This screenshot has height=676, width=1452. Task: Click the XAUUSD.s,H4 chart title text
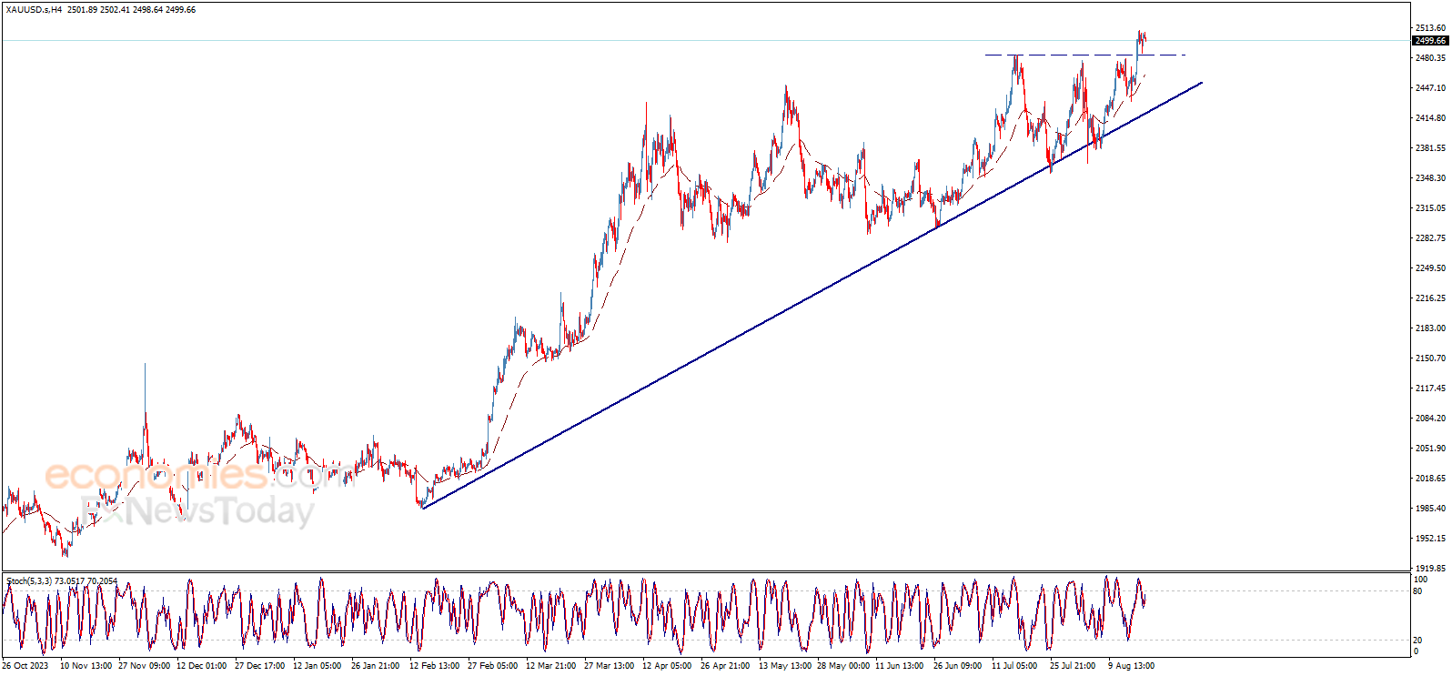[35, 10]
